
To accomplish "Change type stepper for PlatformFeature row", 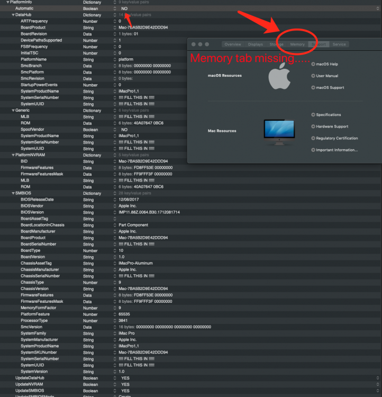I will click(115, 314).
